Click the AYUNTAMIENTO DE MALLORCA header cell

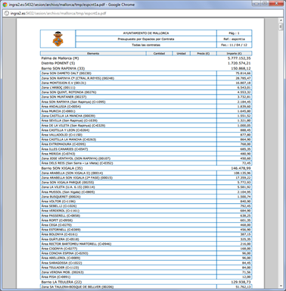point(146,33)
